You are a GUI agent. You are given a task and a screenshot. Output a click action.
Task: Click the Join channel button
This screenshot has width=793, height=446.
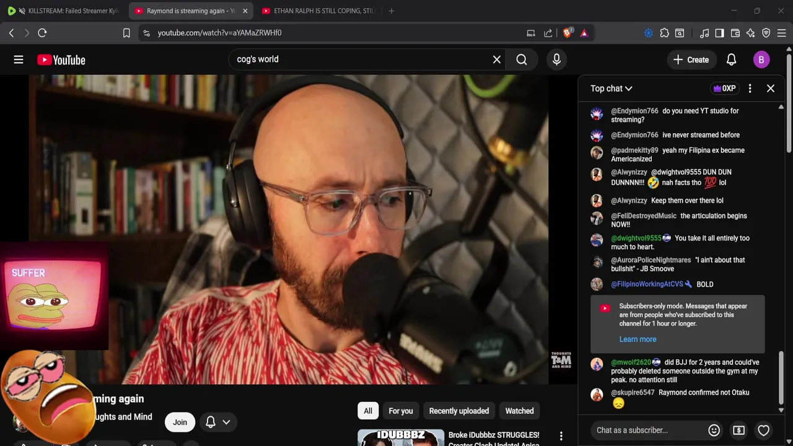pos(180,422)
